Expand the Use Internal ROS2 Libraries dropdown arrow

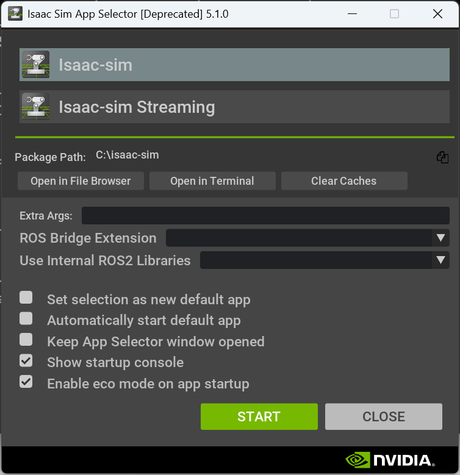pos(440,260)
